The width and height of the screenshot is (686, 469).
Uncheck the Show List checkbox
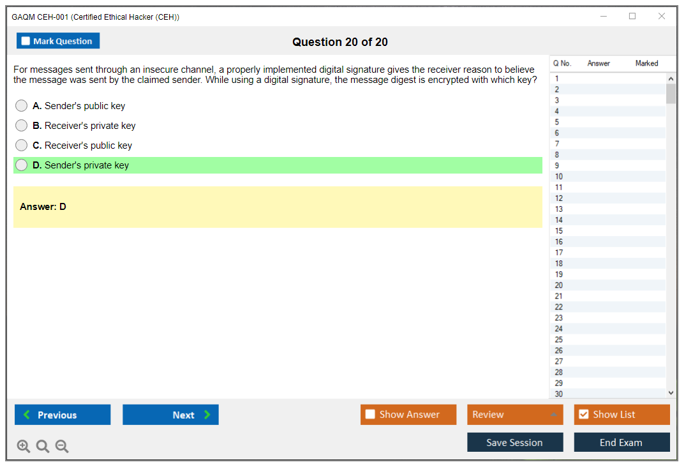coord(583,415)
